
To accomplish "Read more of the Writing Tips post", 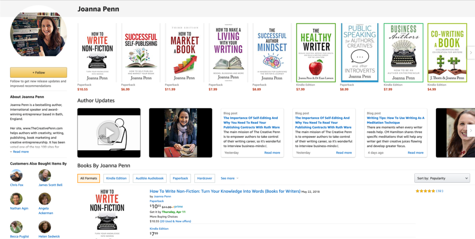I will coord(416,153).
